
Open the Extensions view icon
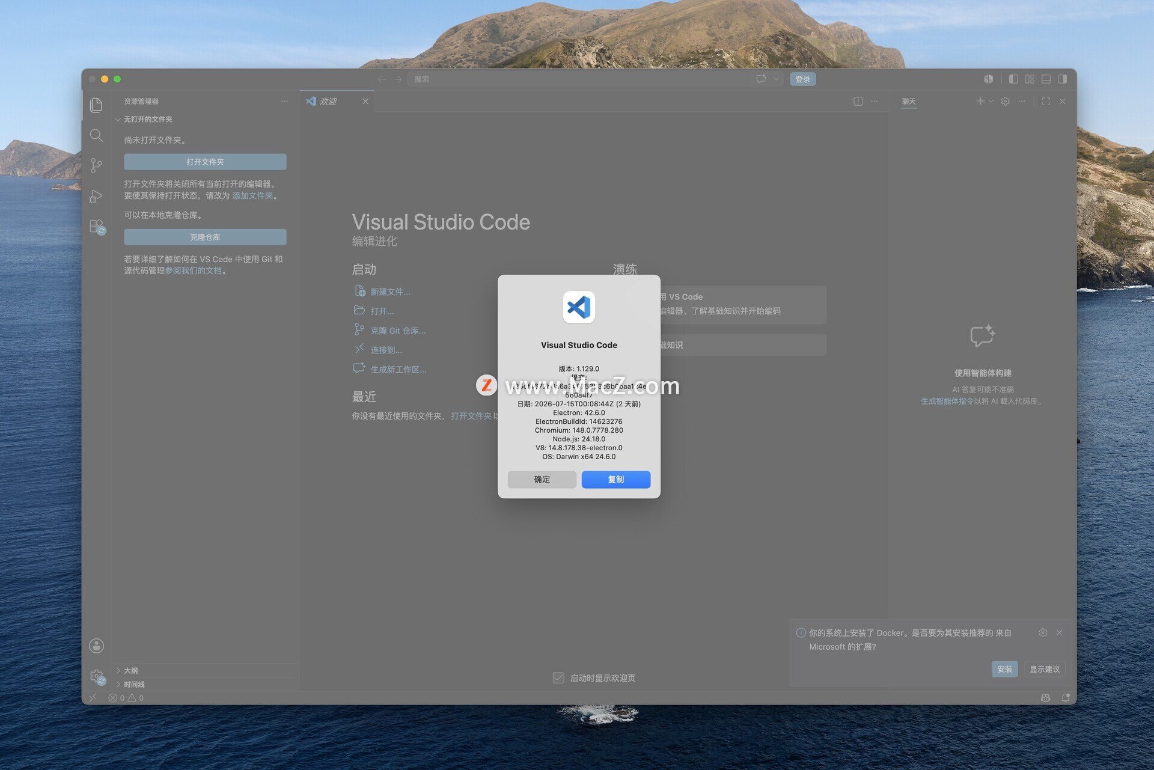tap(97, 227)
